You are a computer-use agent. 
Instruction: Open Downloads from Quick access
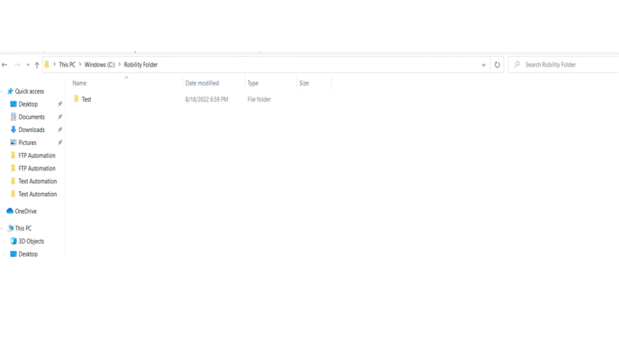click(x=31, y=130)
